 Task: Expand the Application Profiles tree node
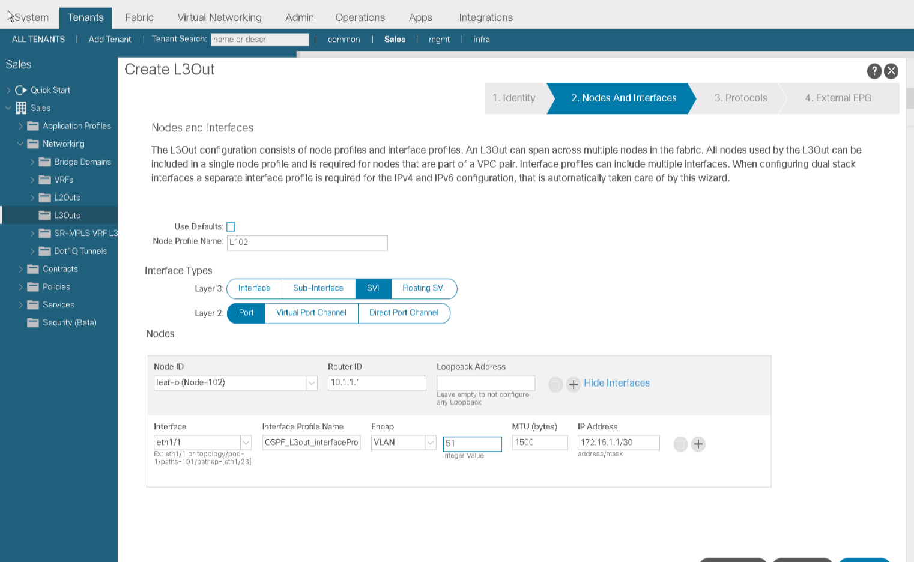[20, 126]
